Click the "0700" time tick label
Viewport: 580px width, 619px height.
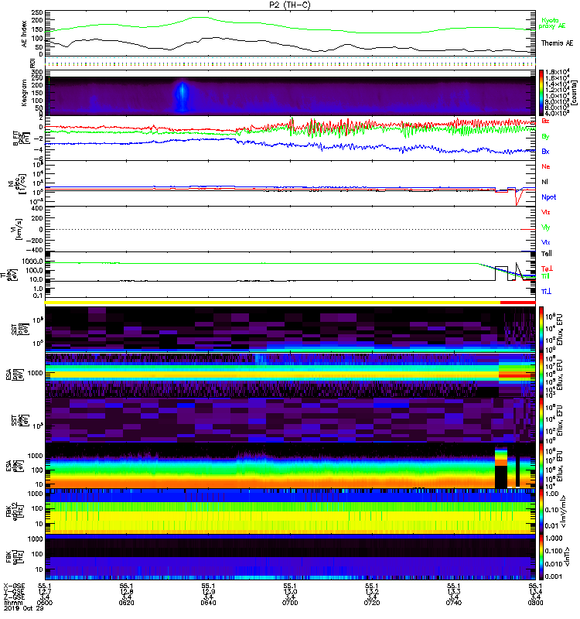(290, 603)
